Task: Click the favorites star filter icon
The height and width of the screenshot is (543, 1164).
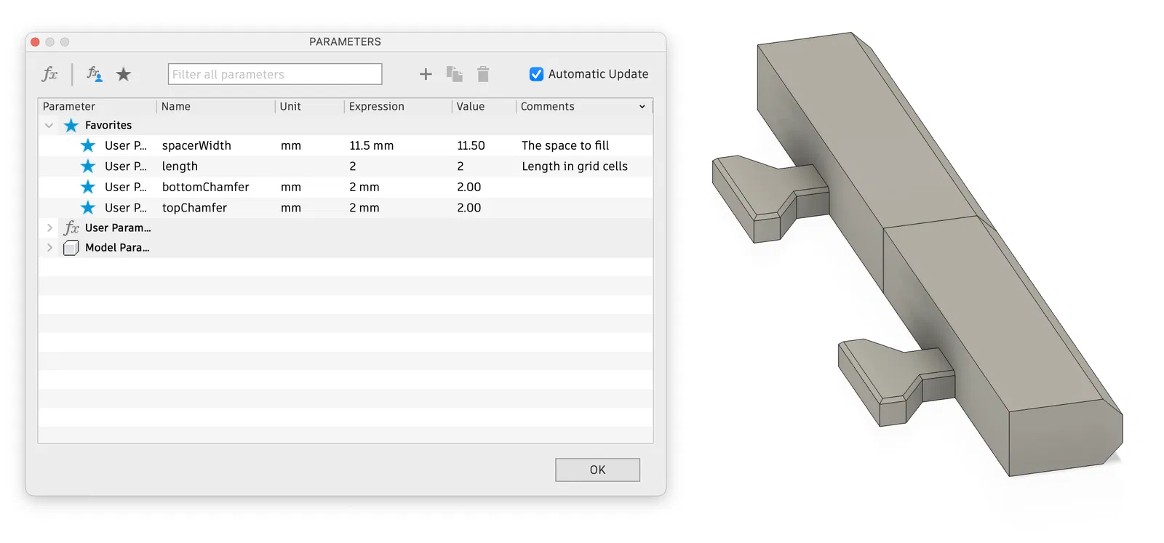Action: coord(124,74)
